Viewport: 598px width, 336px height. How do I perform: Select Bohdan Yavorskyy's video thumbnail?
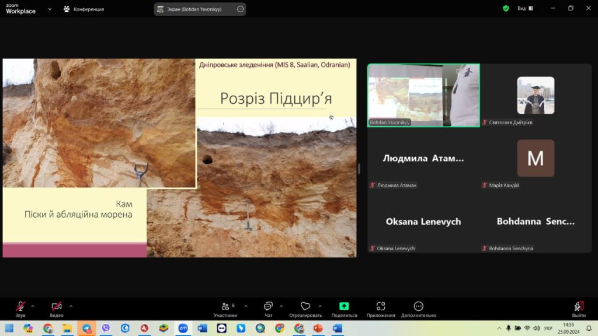click(x=423, y=95)
